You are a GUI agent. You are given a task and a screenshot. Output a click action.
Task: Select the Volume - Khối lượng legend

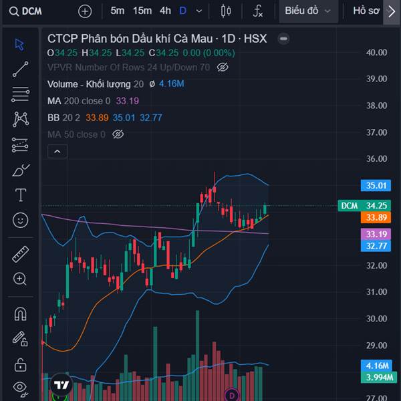[x=89, y=84]
